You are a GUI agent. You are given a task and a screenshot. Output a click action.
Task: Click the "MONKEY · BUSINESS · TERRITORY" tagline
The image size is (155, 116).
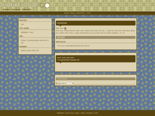click(17, 9)
